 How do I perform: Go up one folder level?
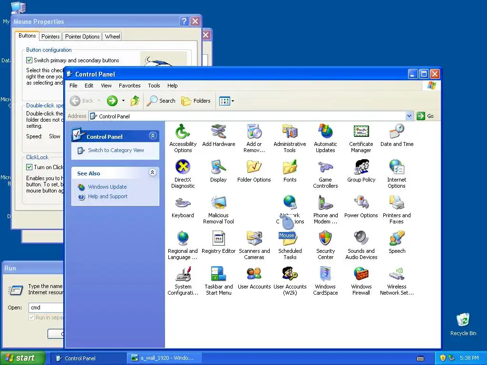coord(135,101)
